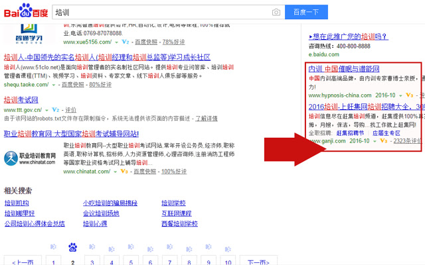Go to previous page 上一页
Viewport: 425px width, 265px height.
pyautogui.click(x=23, y=260)
